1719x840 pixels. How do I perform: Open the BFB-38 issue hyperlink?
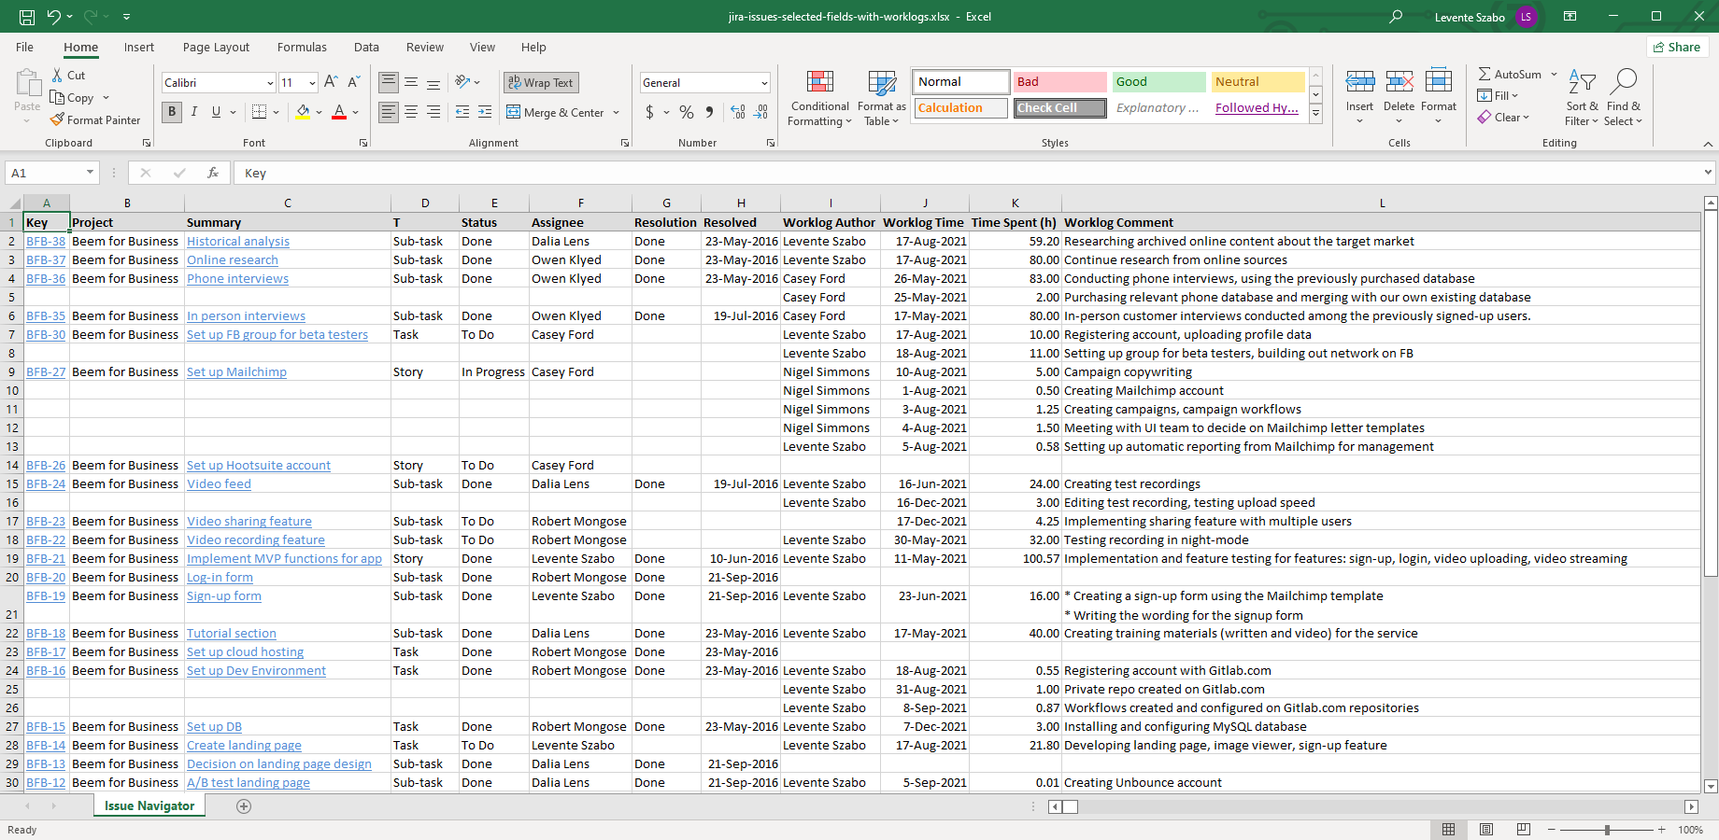[46, 242]
